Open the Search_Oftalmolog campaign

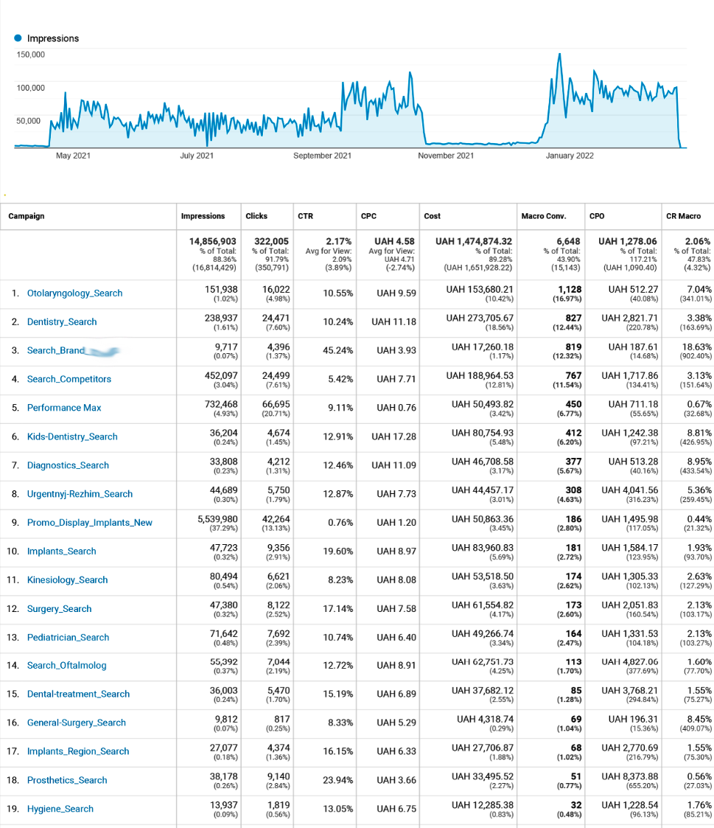(66, 666)
